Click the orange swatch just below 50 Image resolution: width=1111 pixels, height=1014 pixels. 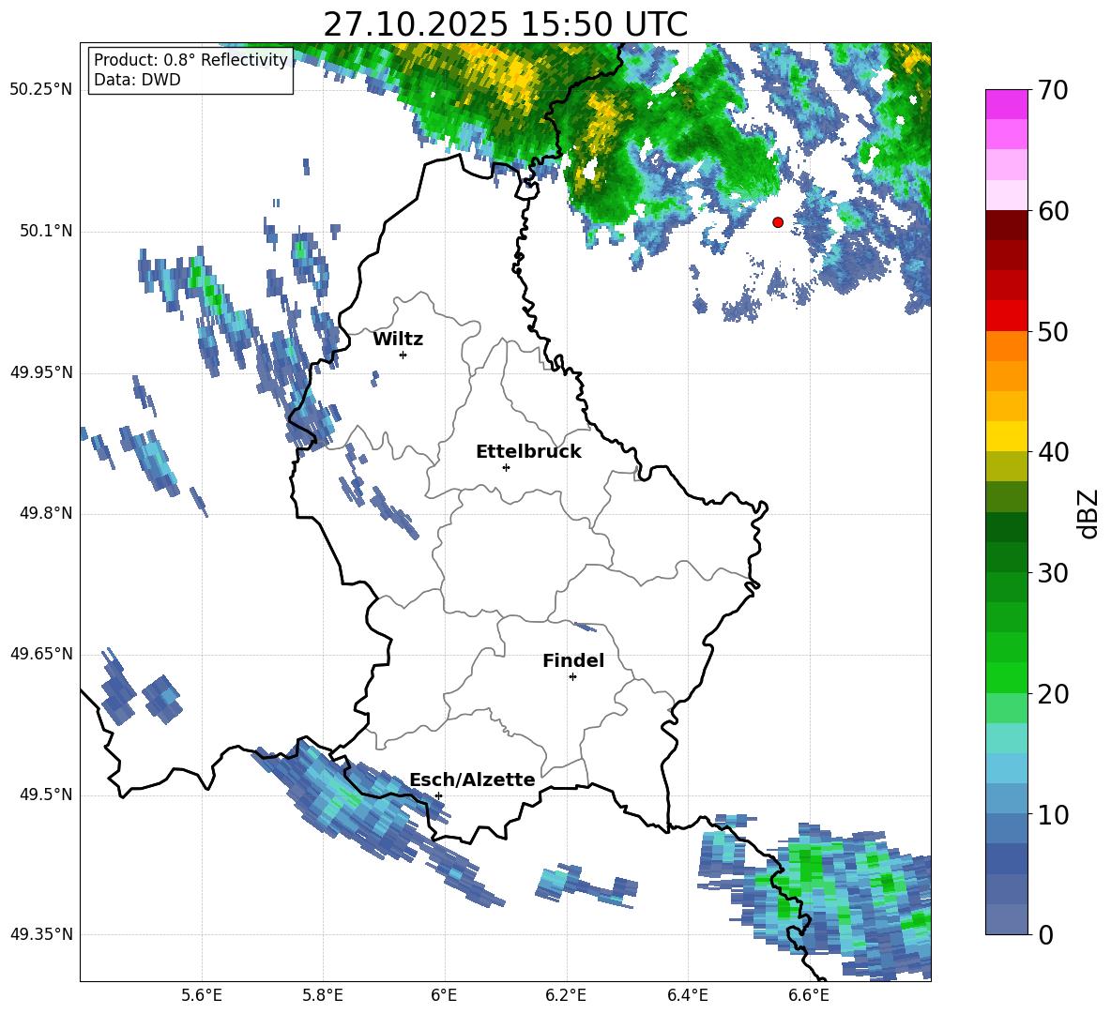[x=1006, y=346]
